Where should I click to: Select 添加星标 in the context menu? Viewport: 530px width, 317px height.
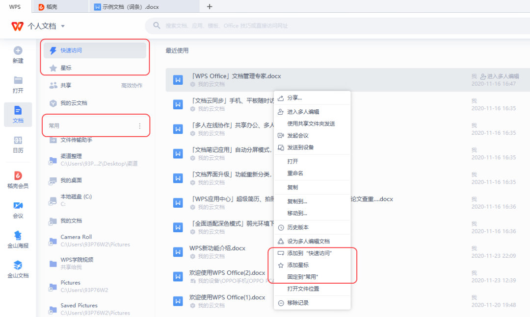point(312,265)
